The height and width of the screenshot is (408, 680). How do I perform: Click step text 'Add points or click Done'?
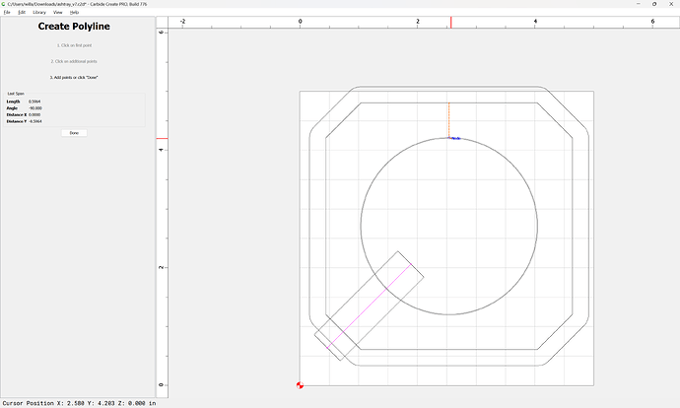74,77
